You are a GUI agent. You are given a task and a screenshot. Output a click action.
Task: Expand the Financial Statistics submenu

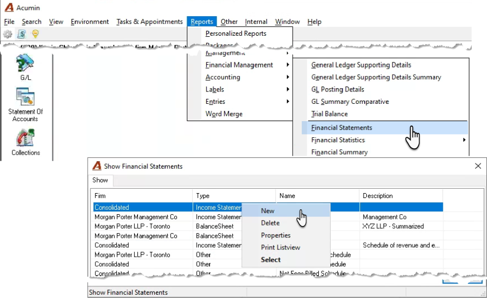(x=385, y=140)
